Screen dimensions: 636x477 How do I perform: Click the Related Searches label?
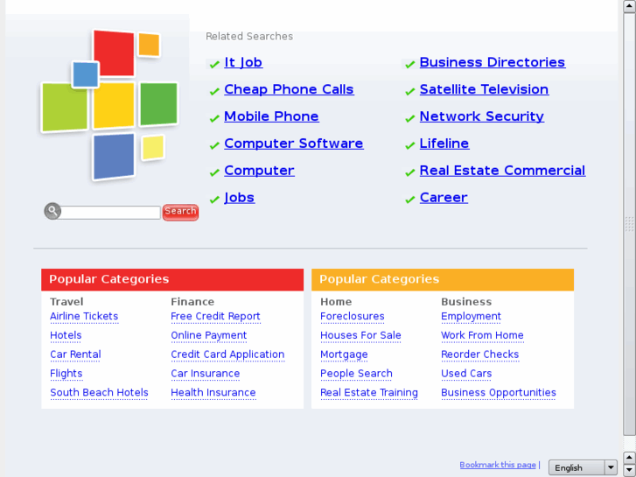tap(249, 36)
